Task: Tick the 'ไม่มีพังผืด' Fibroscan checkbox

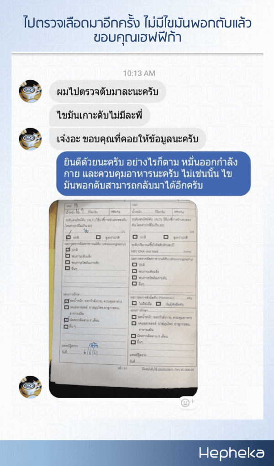Action: (134, 304)
